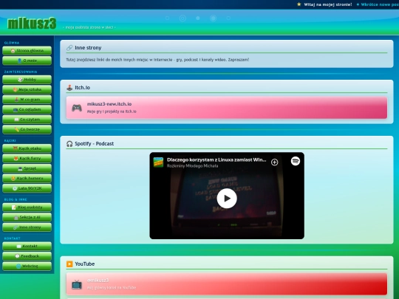Open the Hobby section
Viewport: 399px width, 299px height.
[x=27, y=80]
